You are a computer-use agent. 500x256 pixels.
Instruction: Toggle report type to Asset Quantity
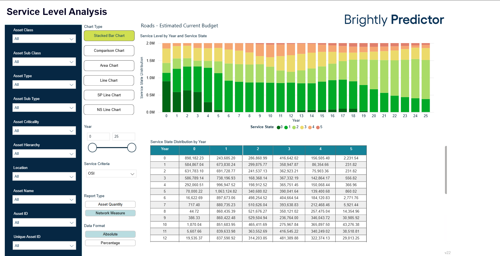(110, 204)
